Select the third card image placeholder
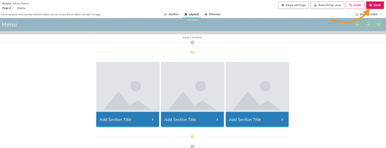Viewport: 386px width, 148px height. click(x=257, y=87)
